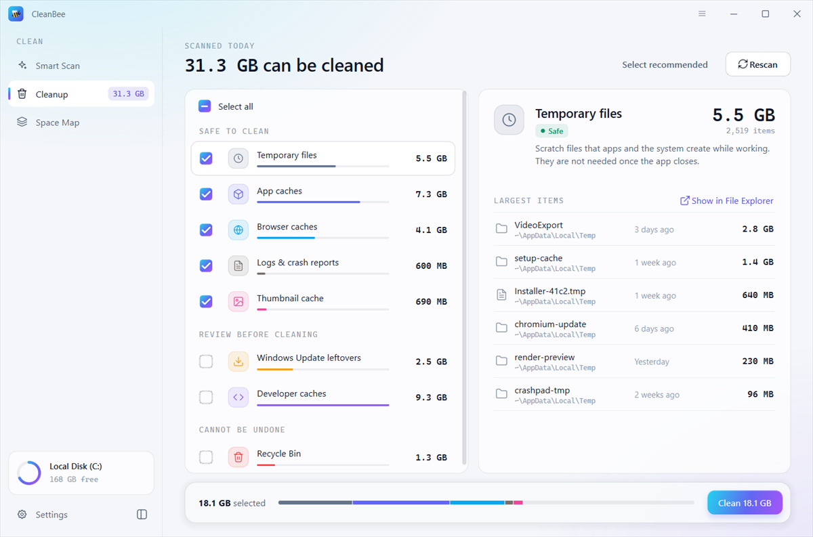This screenshot has height=537, width=813.
Task: Click the Installer-41c2.tmp file icon
Action: (x=501, y=295)
